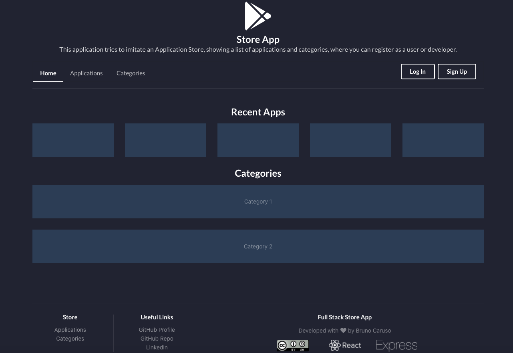Image resolution: width=513 pixels, height=353 pixels.
Task: Open the Applications tab in navigation
Action: (x=86, y=73)
